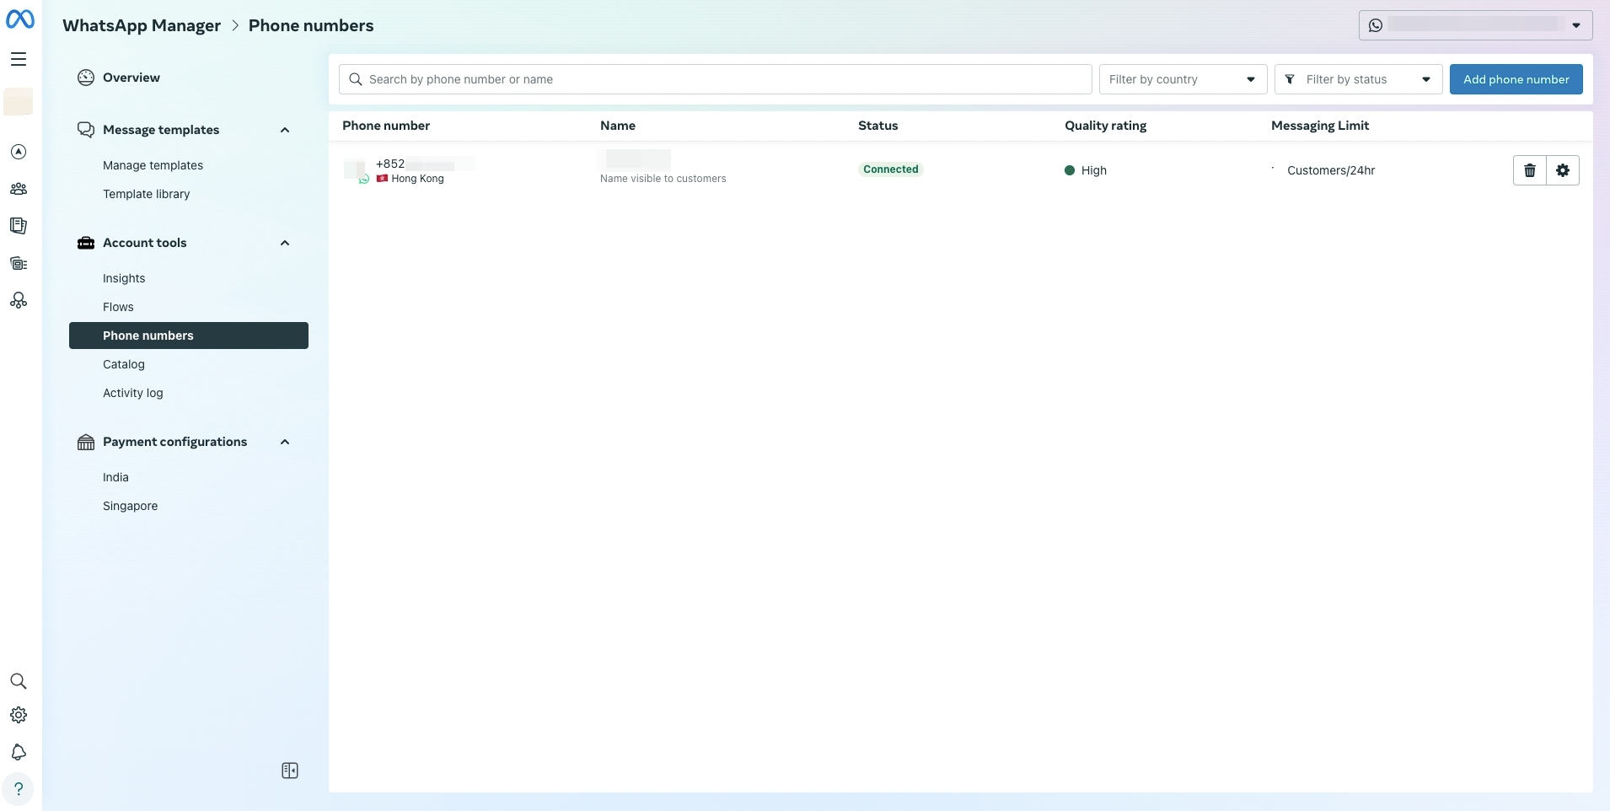Select Phone numbers in sidebar
This screenshot has height=811, width=1610.
click(189, 336)
